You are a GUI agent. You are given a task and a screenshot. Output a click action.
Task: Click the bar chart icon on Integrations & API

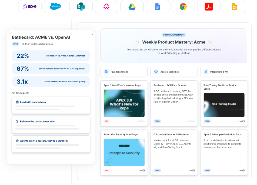(x=206, y=72)
